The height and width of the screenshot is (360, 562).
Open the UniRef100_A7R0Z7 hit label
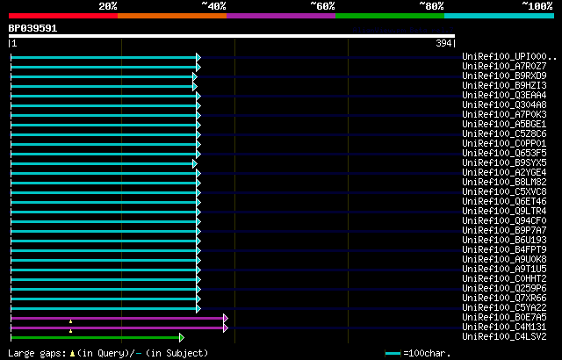pyautogui.click(x=504, y=66)
